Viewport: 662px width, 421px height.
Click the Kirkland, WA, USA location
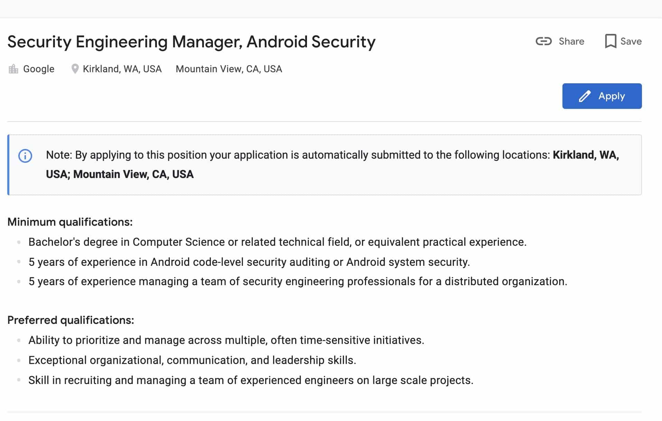122,69
